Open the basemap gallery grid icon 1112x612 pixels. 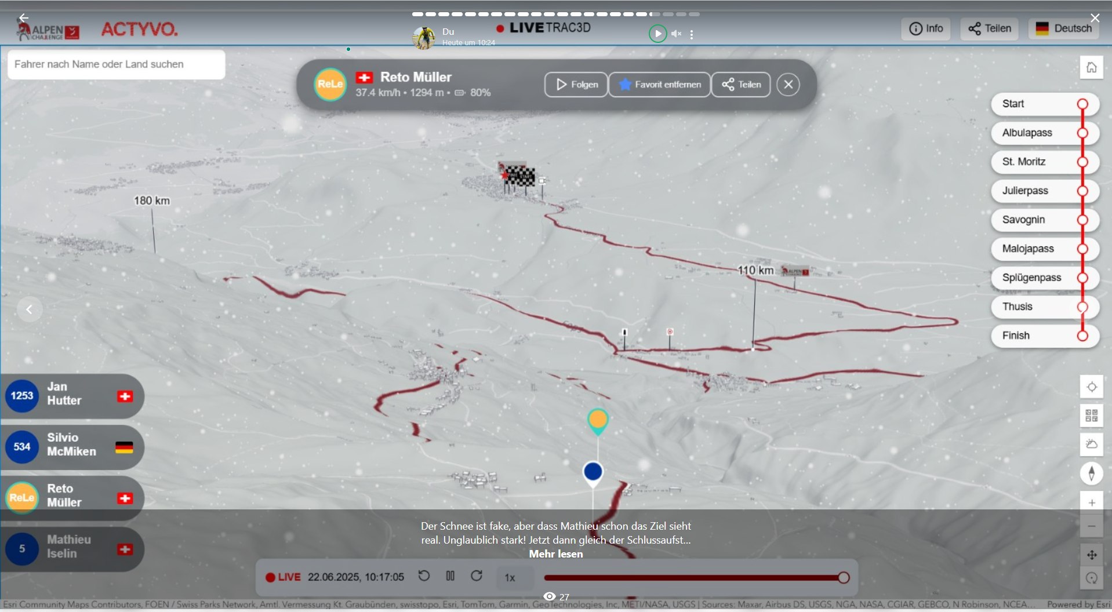click(x=1091, y=416)
